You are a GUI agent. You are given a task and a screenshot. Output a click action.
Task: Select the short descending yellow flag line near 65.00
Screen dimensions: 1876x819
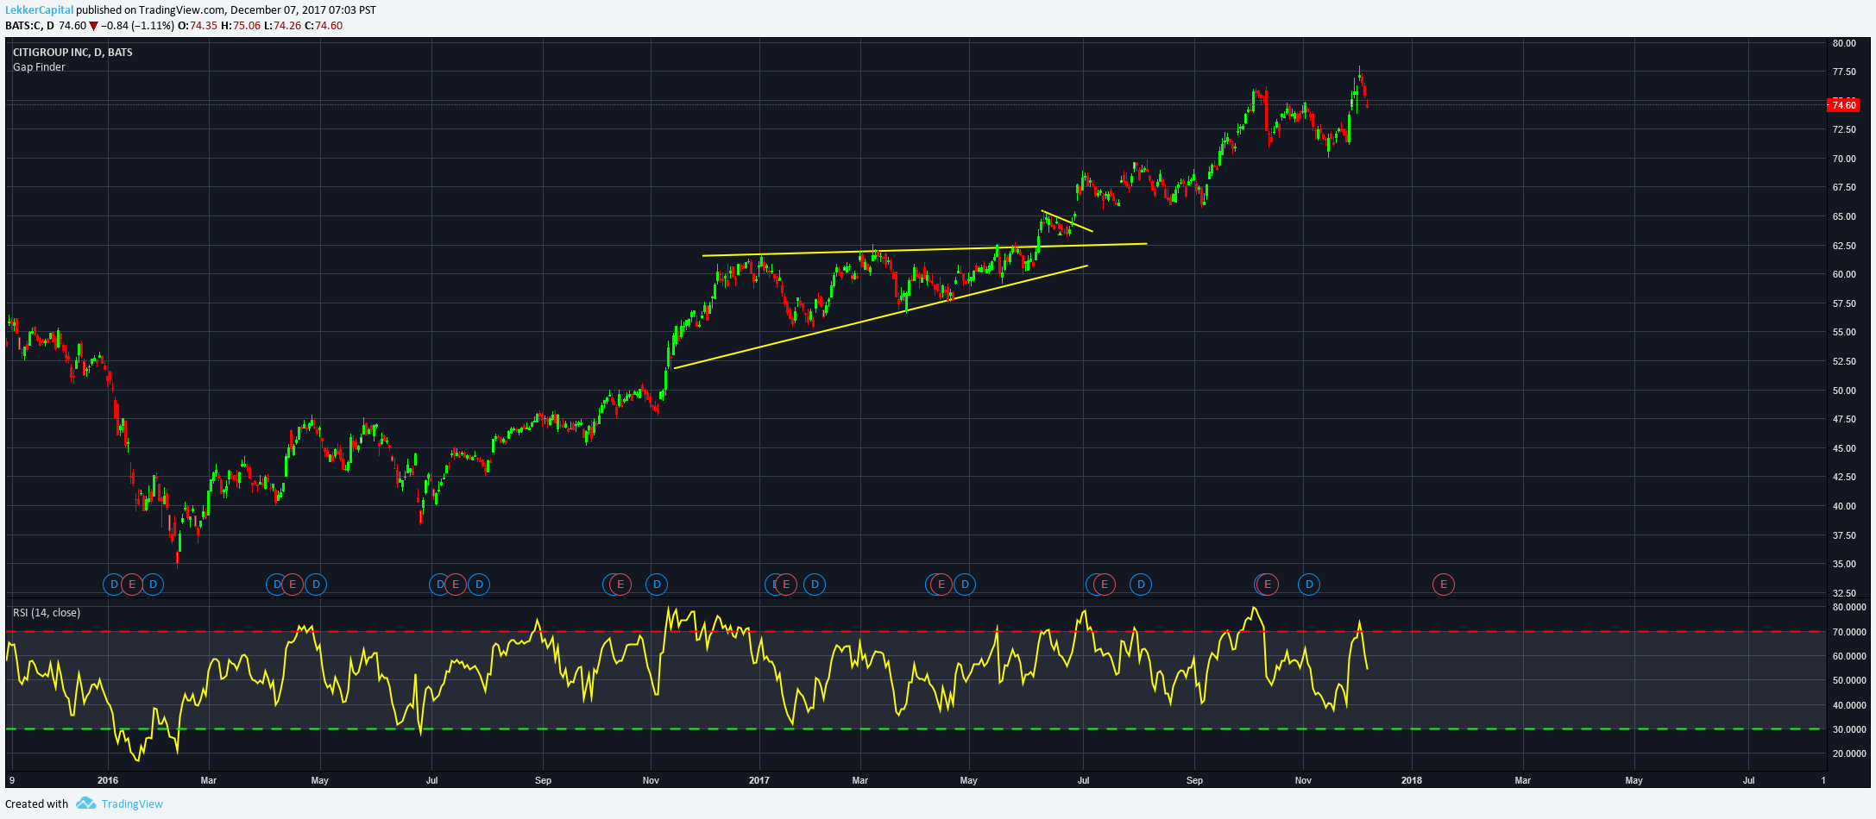[x=1067, y=222]
